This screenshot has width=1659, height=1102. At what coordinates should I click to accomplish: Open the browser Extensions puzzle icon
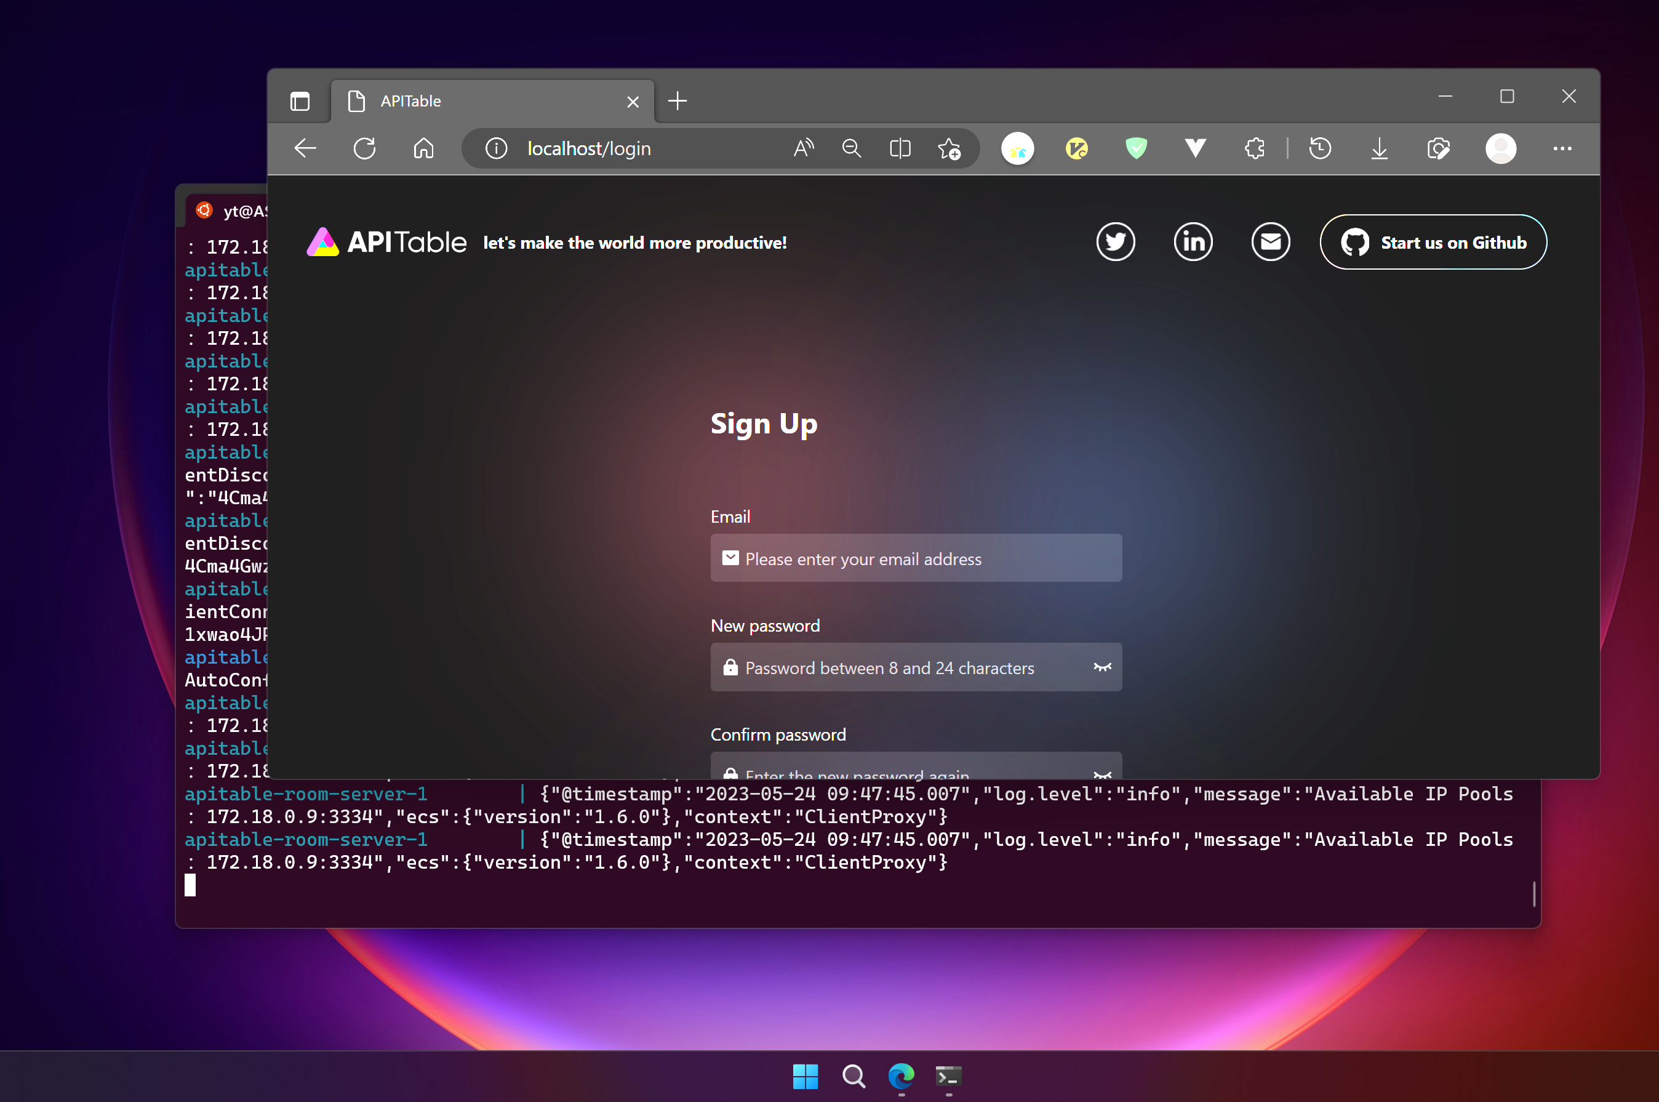point(1255,148)
